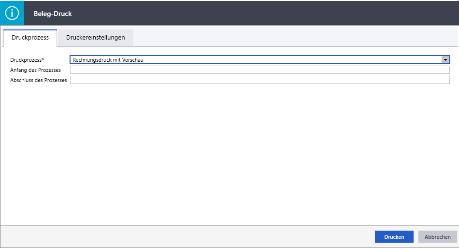
Task: Switch to the Druckereinstellungen tab
Action: (x=95, y=38)
